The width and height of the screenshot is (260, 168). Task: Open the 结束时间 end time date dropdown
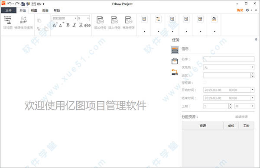click(253, 98)
